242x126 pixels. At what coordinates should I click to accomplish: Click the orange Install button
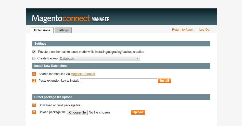(164, 81)
